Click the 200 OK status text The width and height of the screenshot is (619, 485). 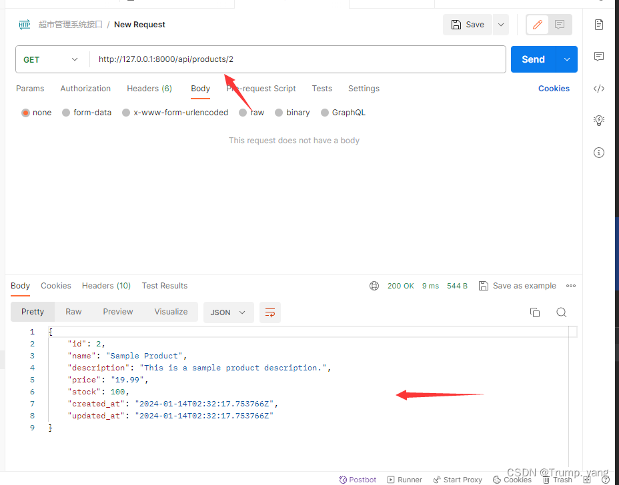(x=401, y=286)
